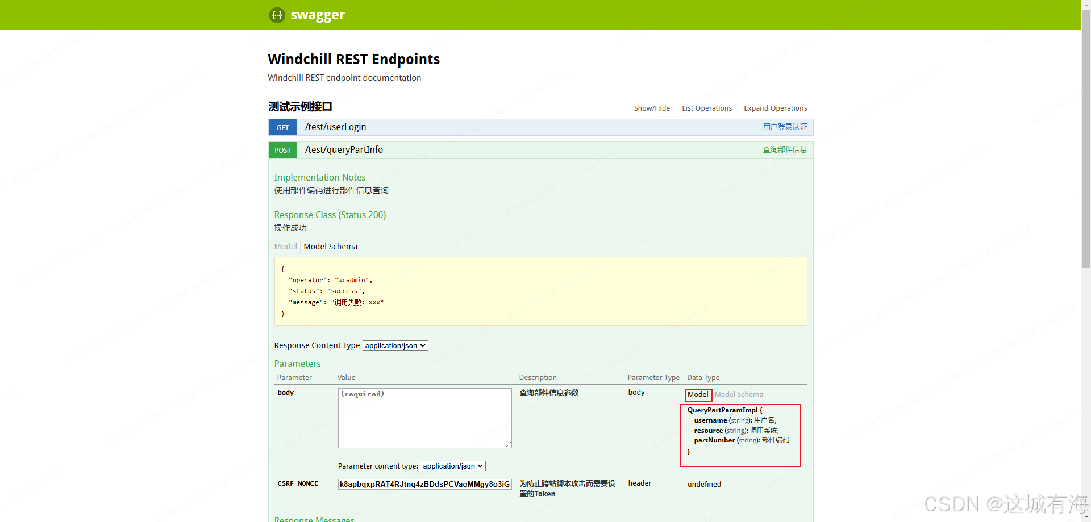Click the 操作成功 response text
Image resolution: width=1091 pixels, height=522 pixels.
[290, 228]
